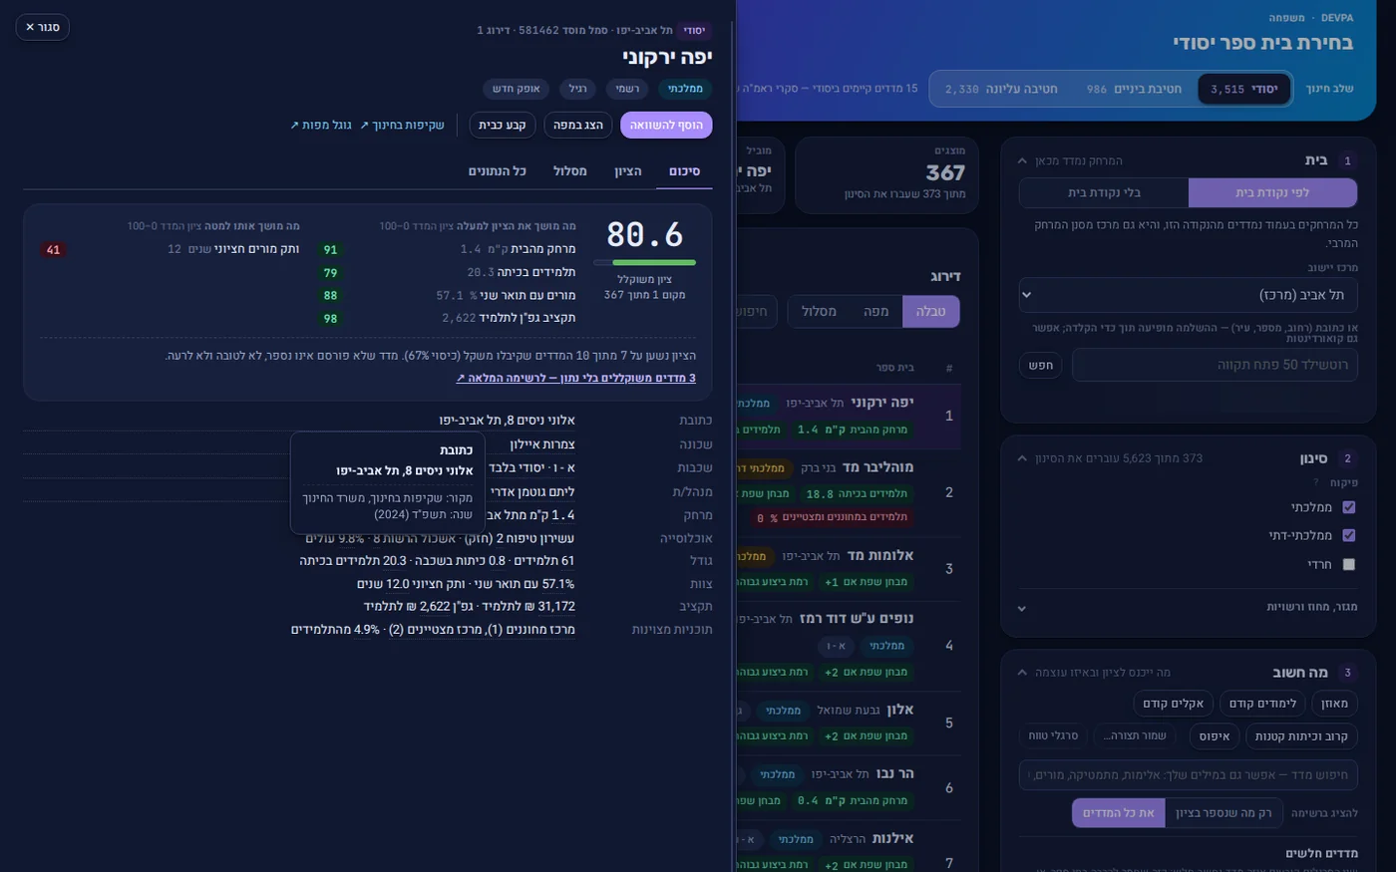Open the full list of unweighted metrics link
Image resolution: width=1396 pixels, height=872 pixels.
coord(575,378)
